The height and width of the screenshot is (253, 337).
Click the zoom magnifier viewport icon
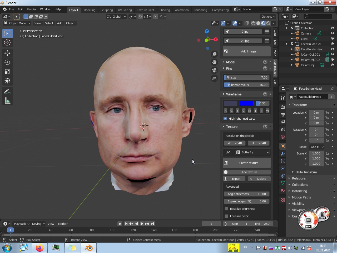coord(214,54)
